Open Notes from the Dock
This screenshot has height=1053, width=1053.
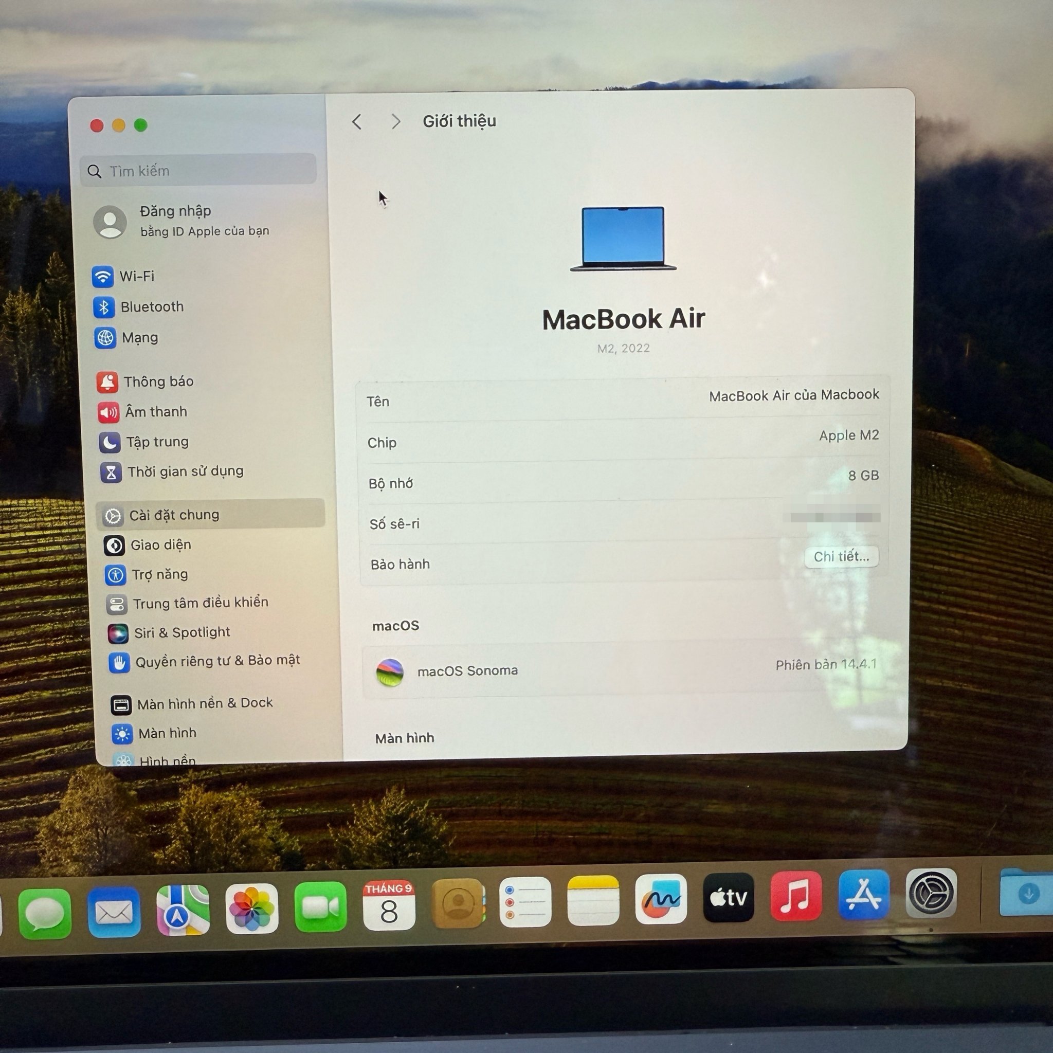593,900
